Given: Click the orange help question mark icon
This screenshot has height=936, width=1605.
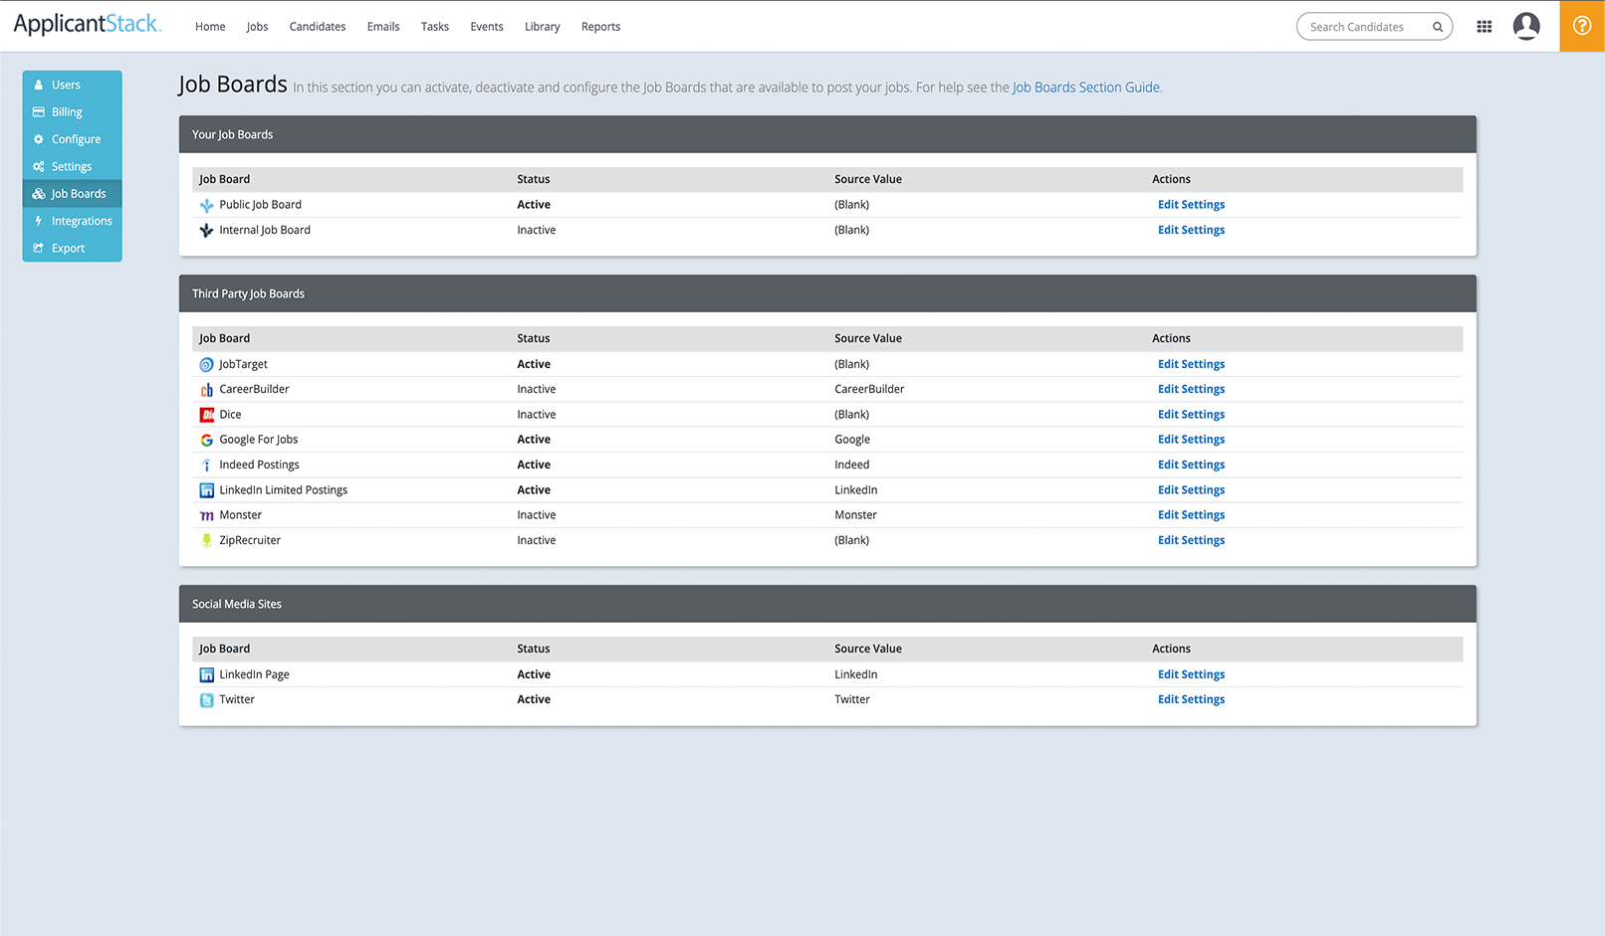Looking at the screenshot, I should click(1582, 26).
